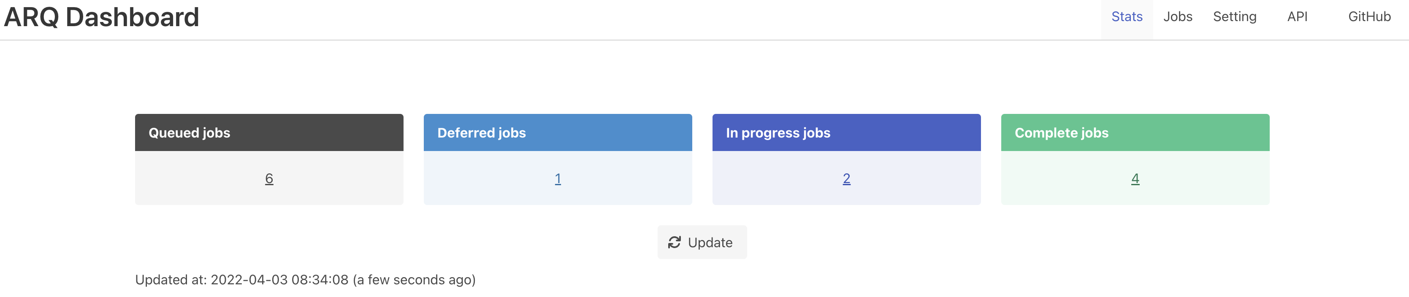
Task: Open the Stats tab
Action: (1126, 17)
